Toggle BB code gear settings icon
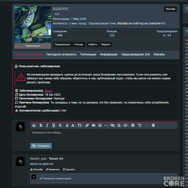 pyautogui.click(x=153, y=125)
